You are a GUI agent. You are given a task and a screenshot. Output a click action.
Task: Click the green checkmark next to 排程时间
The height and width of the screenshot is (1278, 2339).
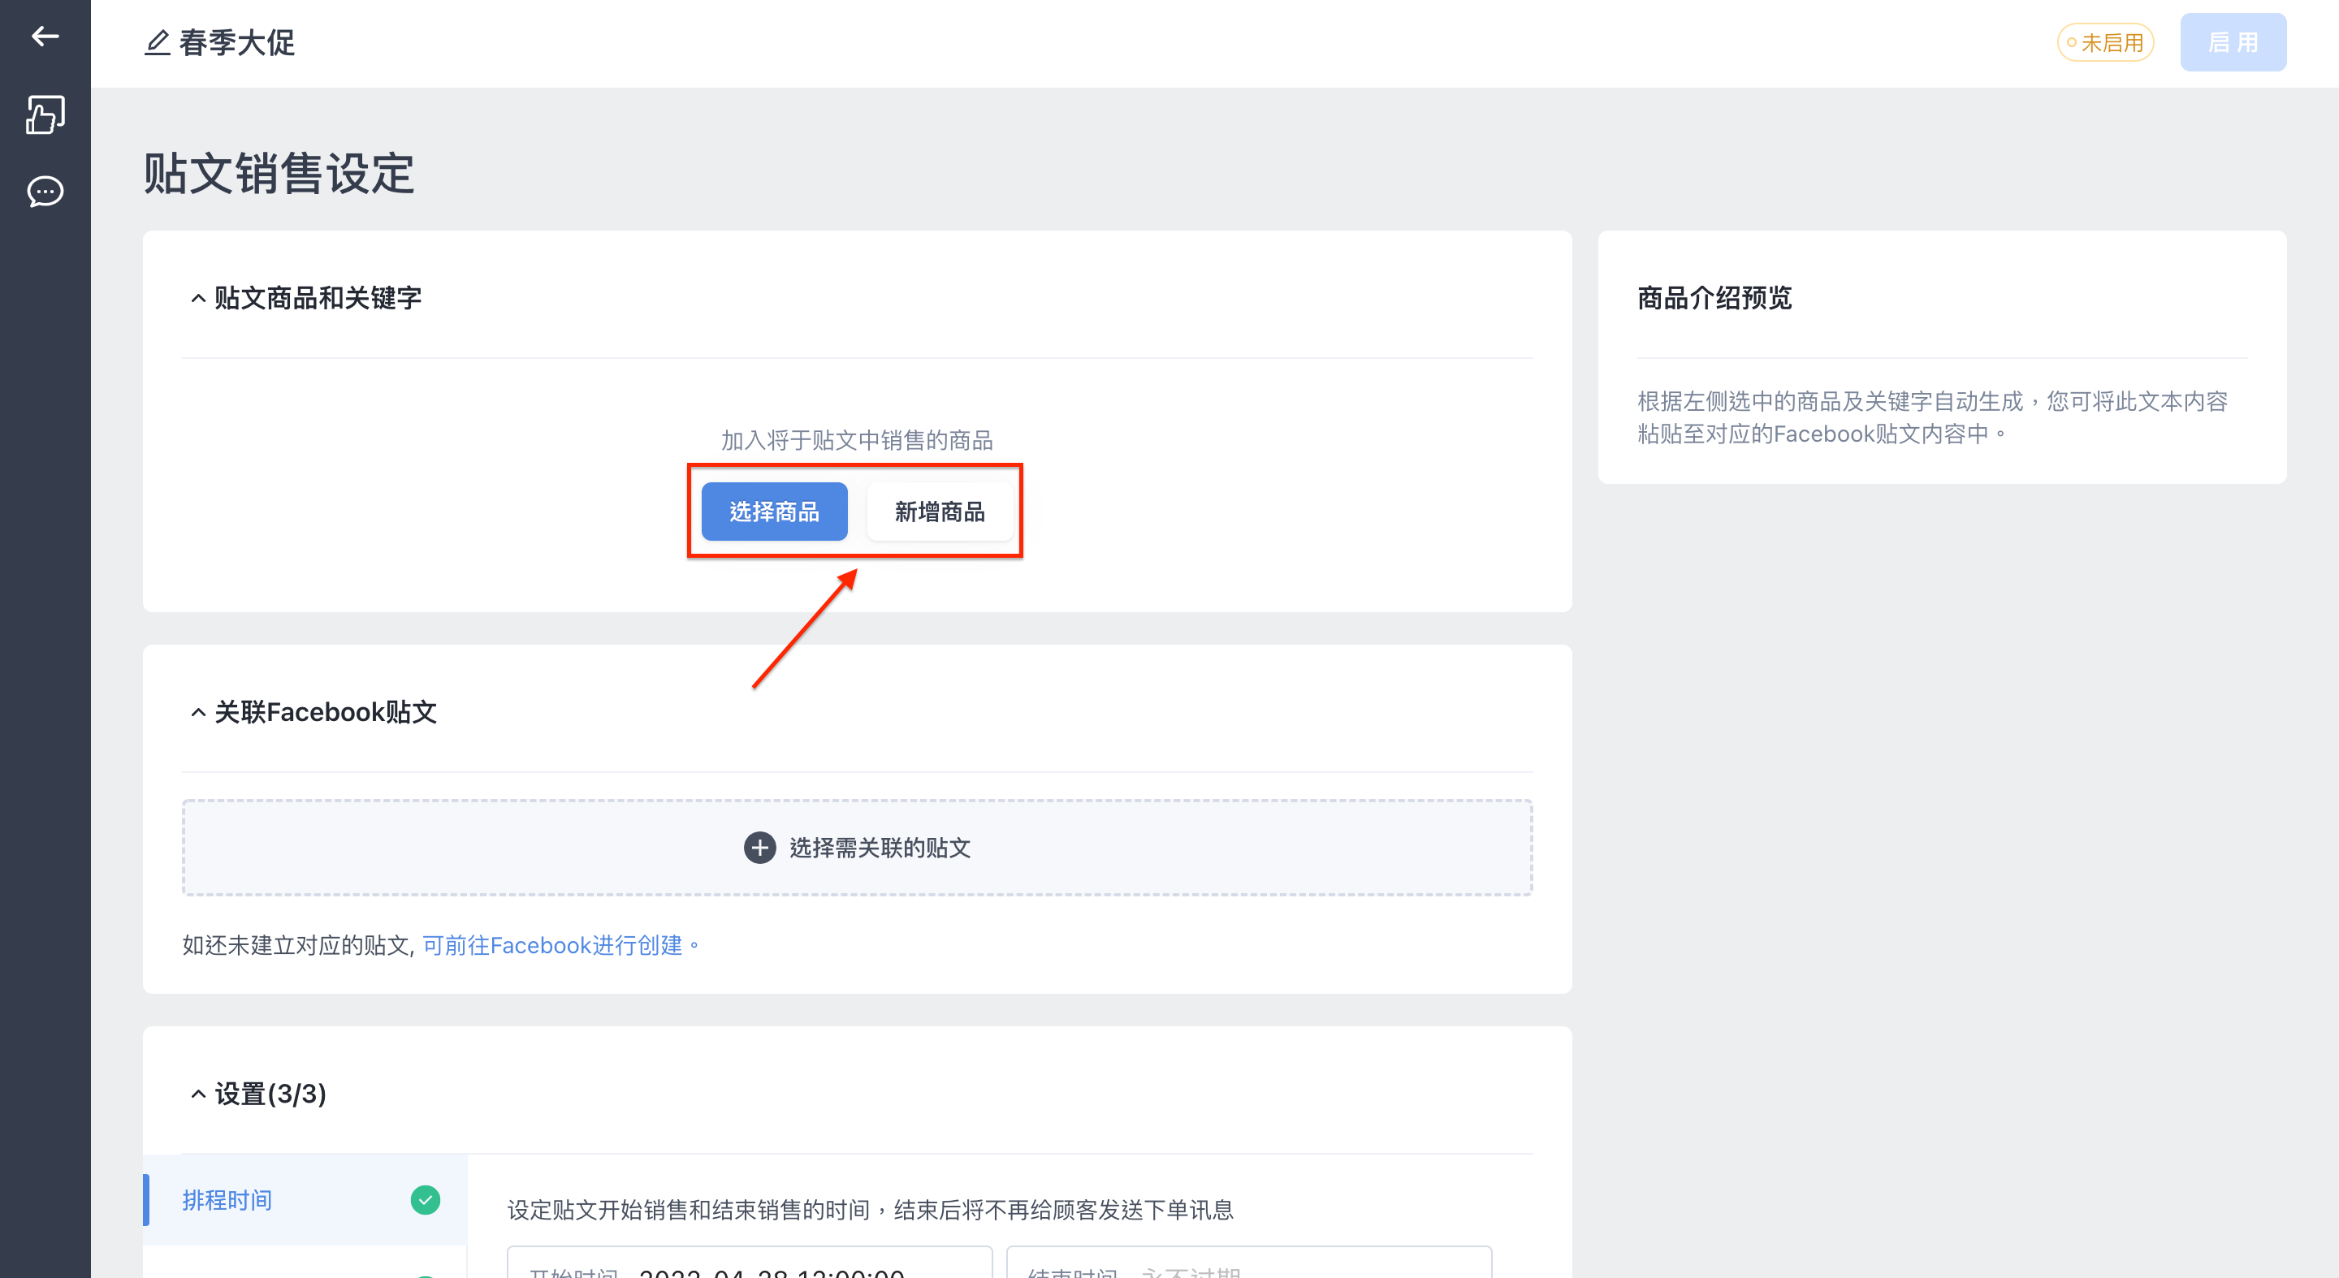point(425,1200)
